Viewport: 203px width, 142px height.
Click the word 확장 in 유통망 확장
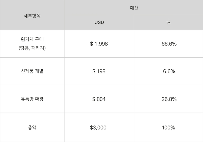pos(39,99)
